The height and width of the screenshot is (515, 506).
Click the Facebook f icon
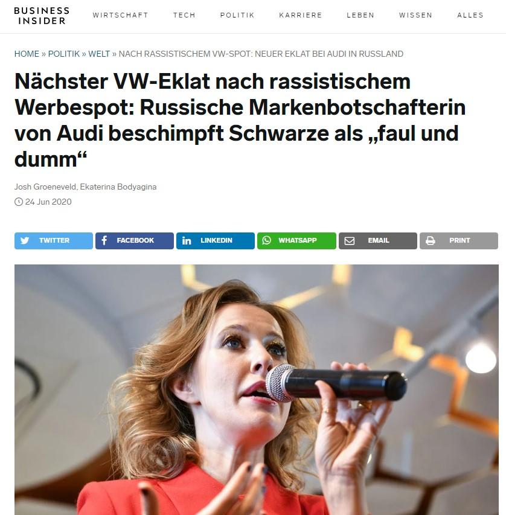[x=104, y=240]
